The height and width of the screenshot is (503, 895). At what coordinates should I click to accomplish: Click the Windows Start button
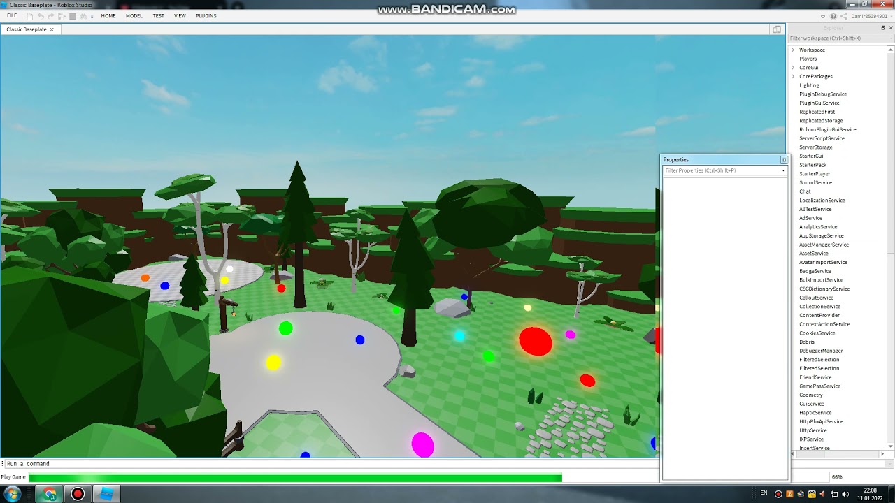[12, 494]
